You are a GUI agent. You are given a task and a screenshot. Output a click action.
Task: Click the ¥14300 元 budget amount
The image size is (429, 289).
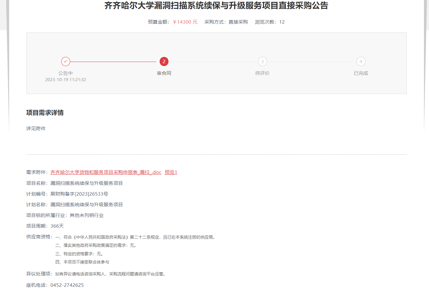185,22
